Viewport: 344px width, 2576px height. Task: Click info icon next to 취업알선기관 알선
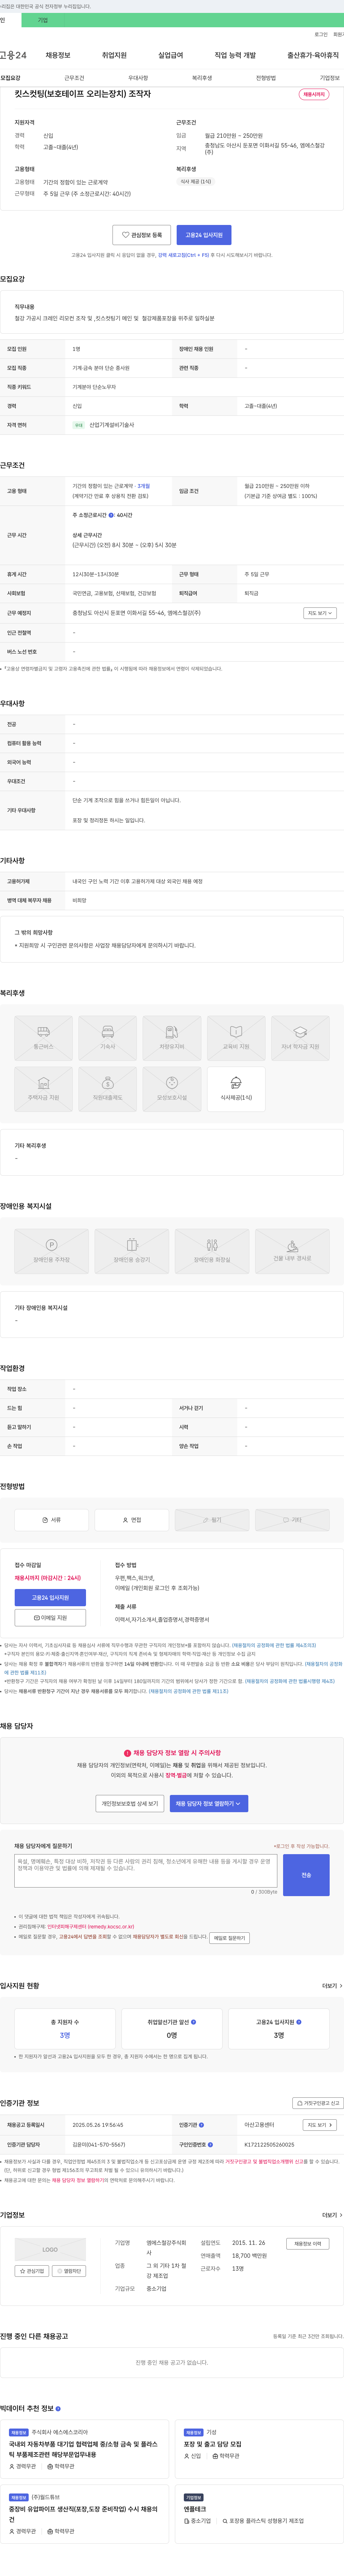(194, 2022)
